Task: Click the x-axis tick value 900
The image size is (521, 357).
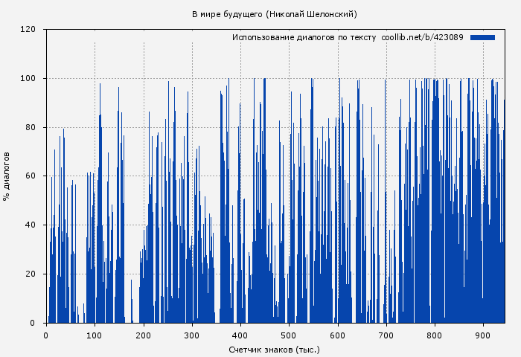Action: point(484,335)
